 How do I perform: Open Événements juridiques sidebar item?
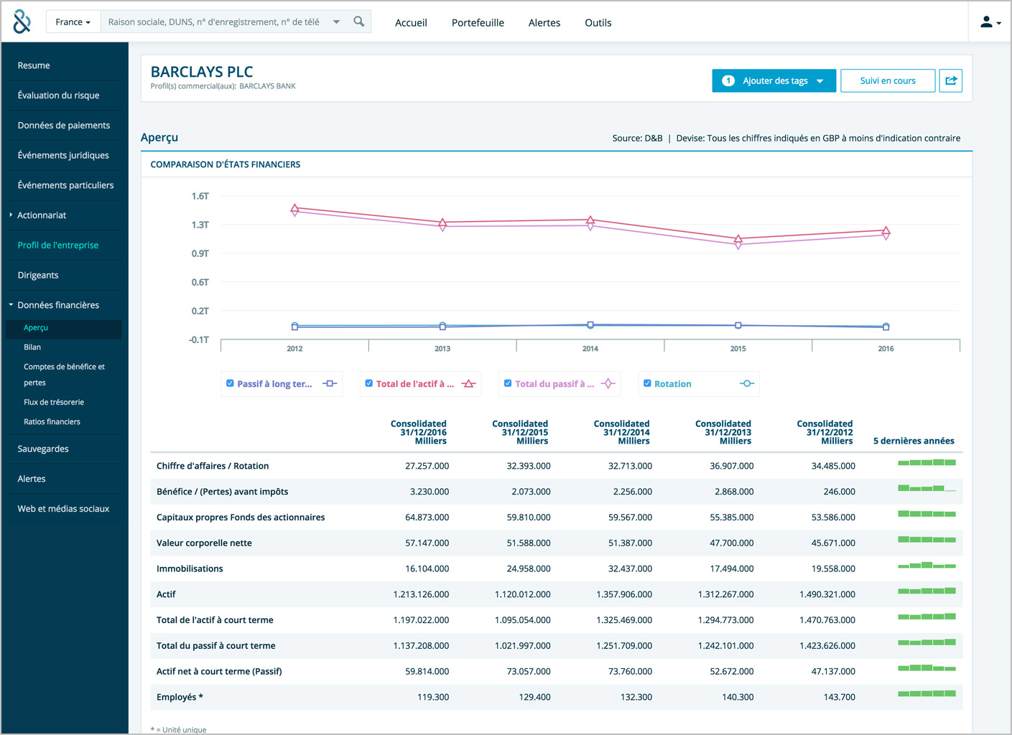(63, 155)
